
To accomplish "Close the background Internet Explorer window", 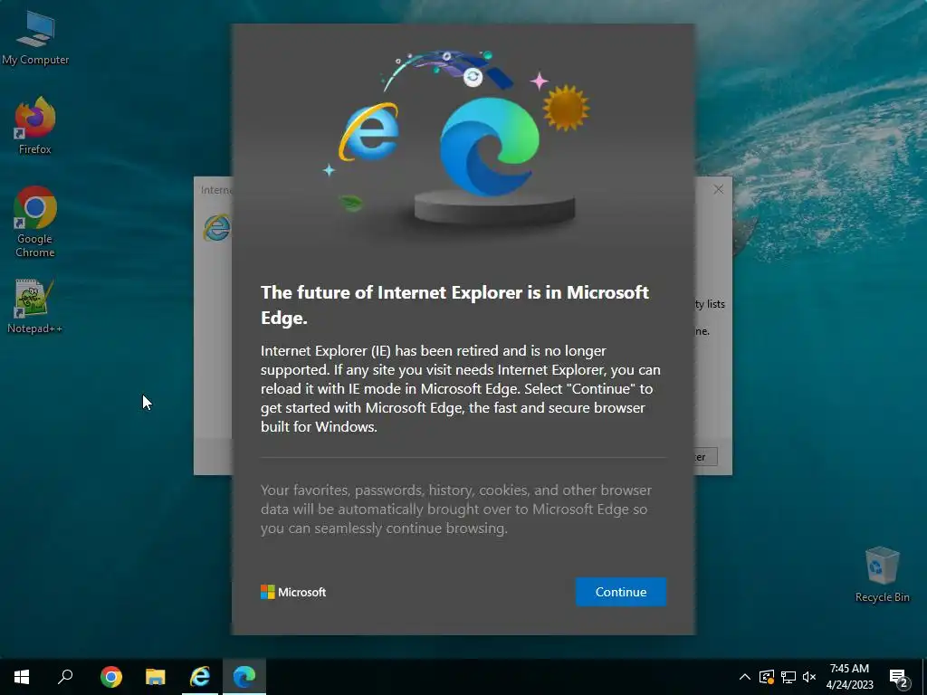I will tap(718, 190).
